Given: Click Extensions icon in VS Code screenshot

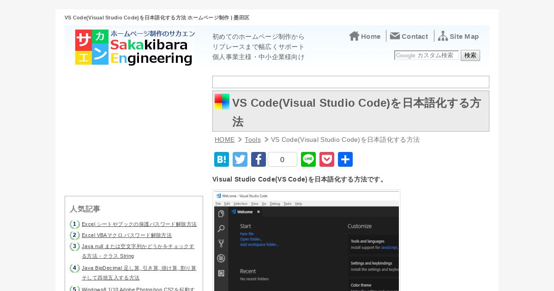Looking at the screenshot, I should click(x=221, y=273).
